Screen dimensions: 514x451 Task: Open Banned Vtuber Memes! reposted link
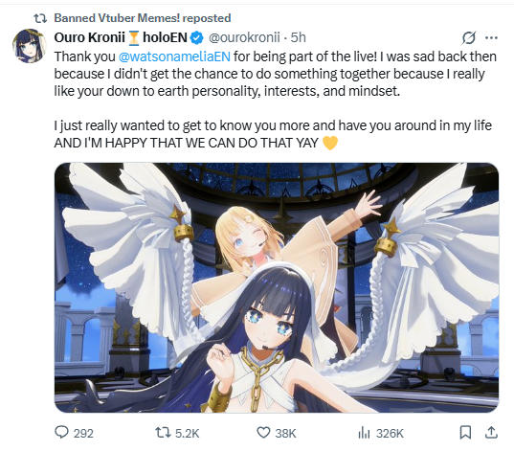point(143,17)
